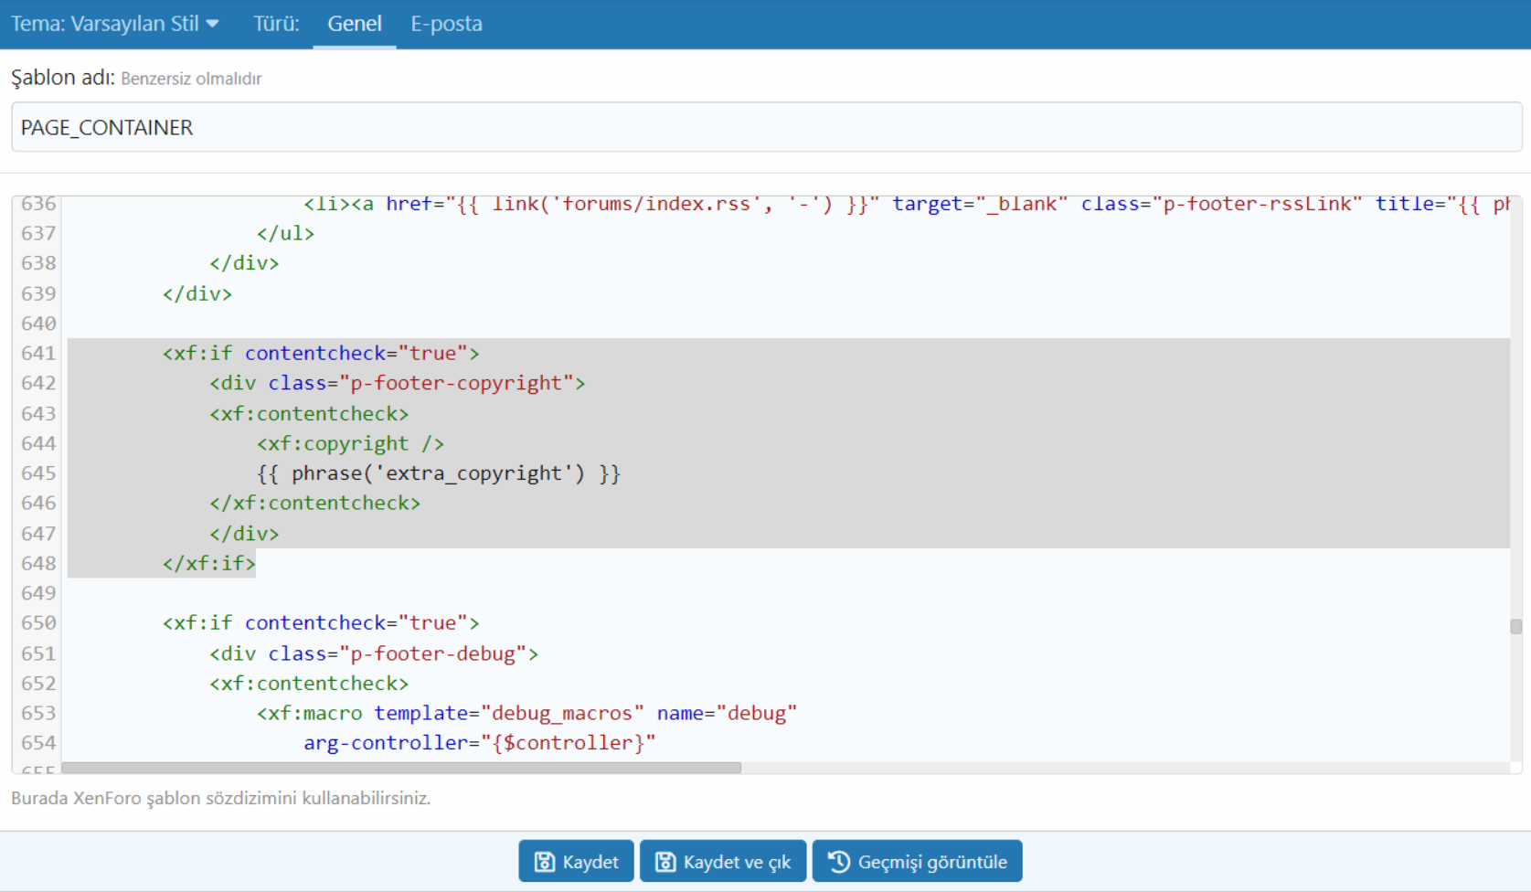Click line number 641 in the gutter
This screenshot has width=1531, height=892.
coord(38,353)
